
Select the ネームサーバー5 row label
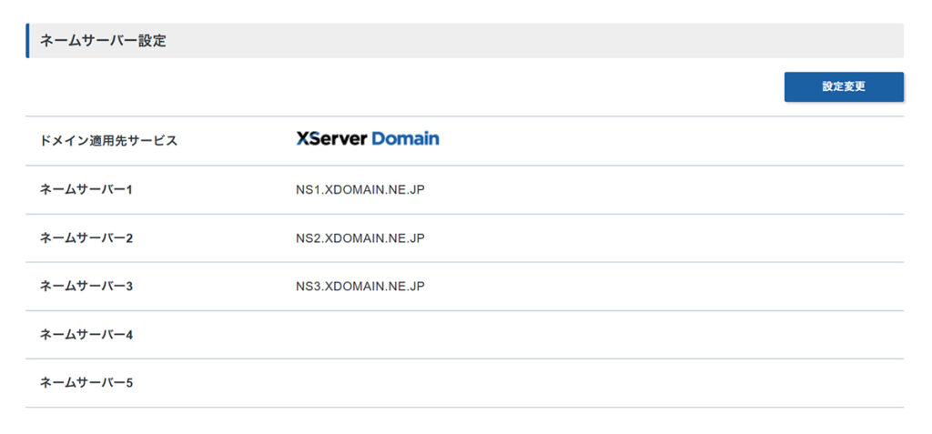pos(86,383)
